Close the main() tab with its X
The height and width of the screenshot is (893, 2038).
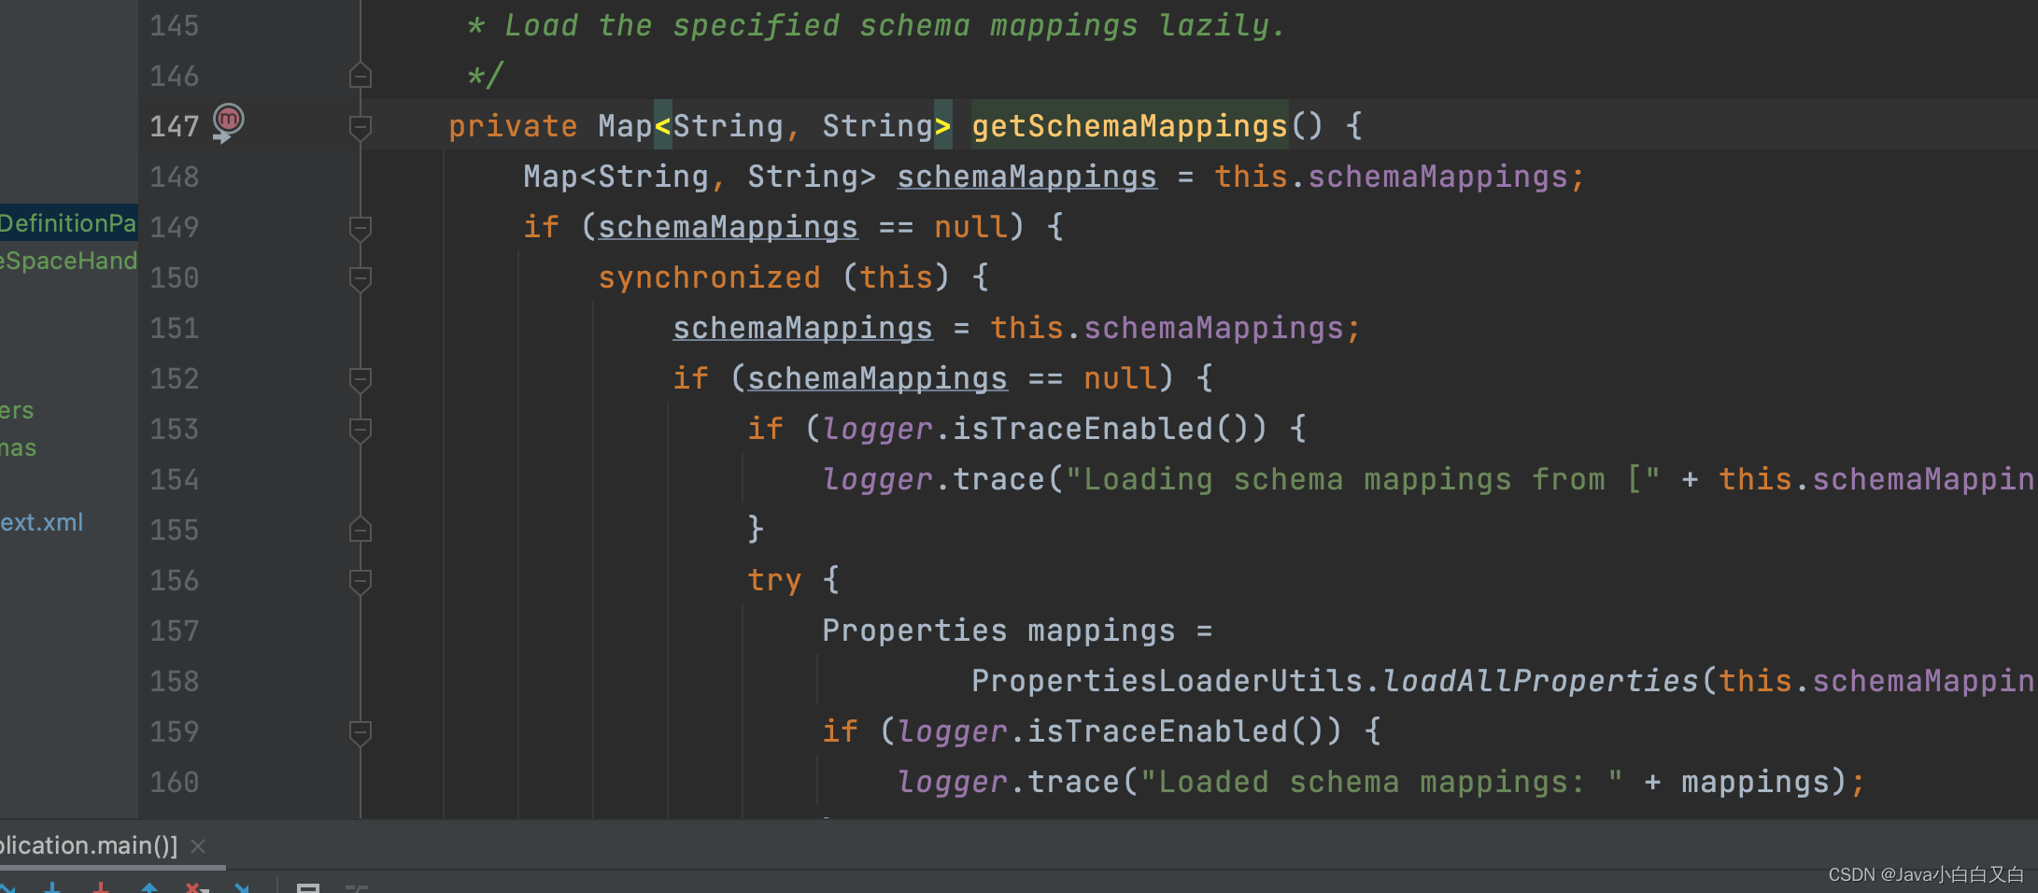197,846
